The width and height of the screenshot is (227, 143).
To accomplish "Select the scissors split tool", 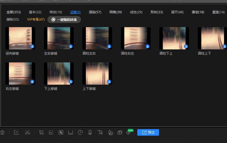I will 27,132.
